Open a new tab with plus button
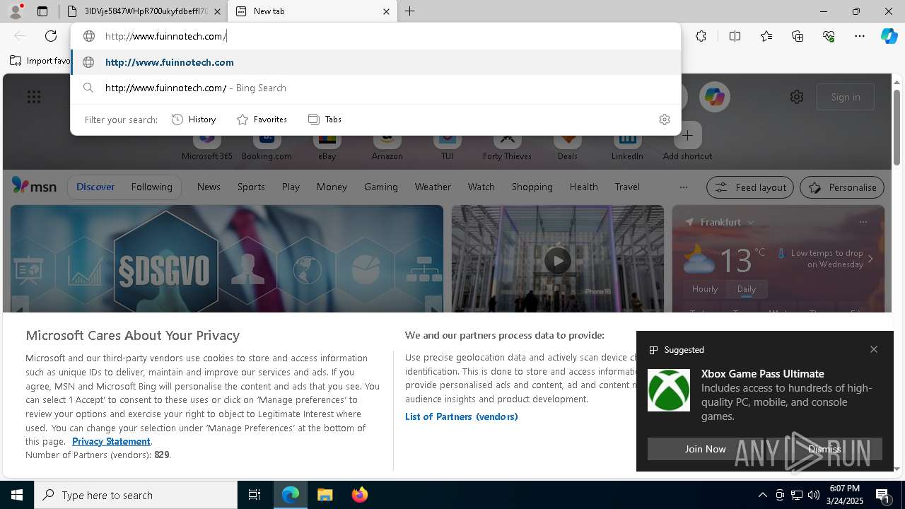905x509 pixels. pyautogui.click(x=409, y=11)
